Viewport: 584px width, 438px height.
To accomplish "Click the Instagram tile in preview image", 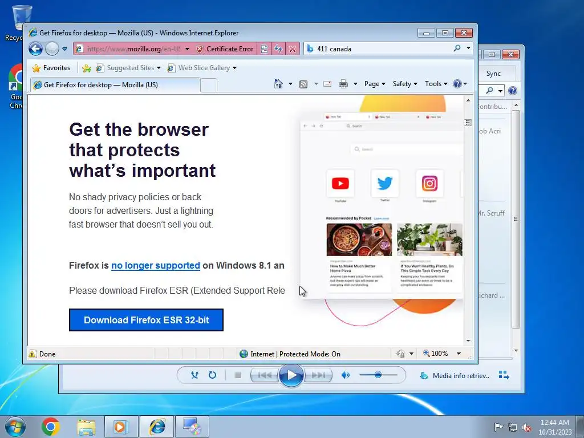I will pos(429,183).
